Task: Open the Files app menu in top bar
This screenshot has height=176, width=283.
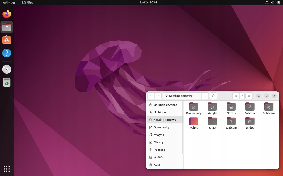Action: point(27,2)
